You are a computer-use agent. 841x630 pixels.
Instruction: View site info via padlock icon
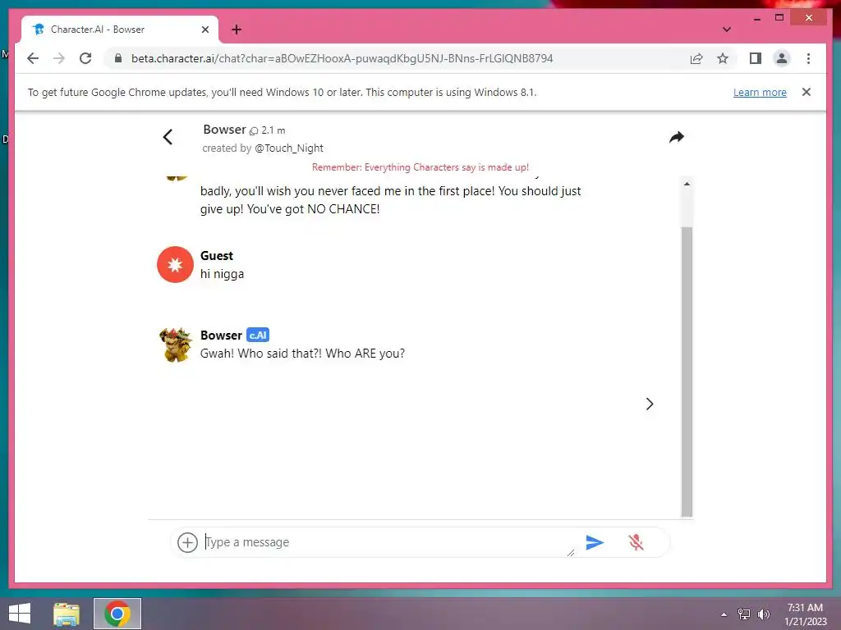pos(118,58)
